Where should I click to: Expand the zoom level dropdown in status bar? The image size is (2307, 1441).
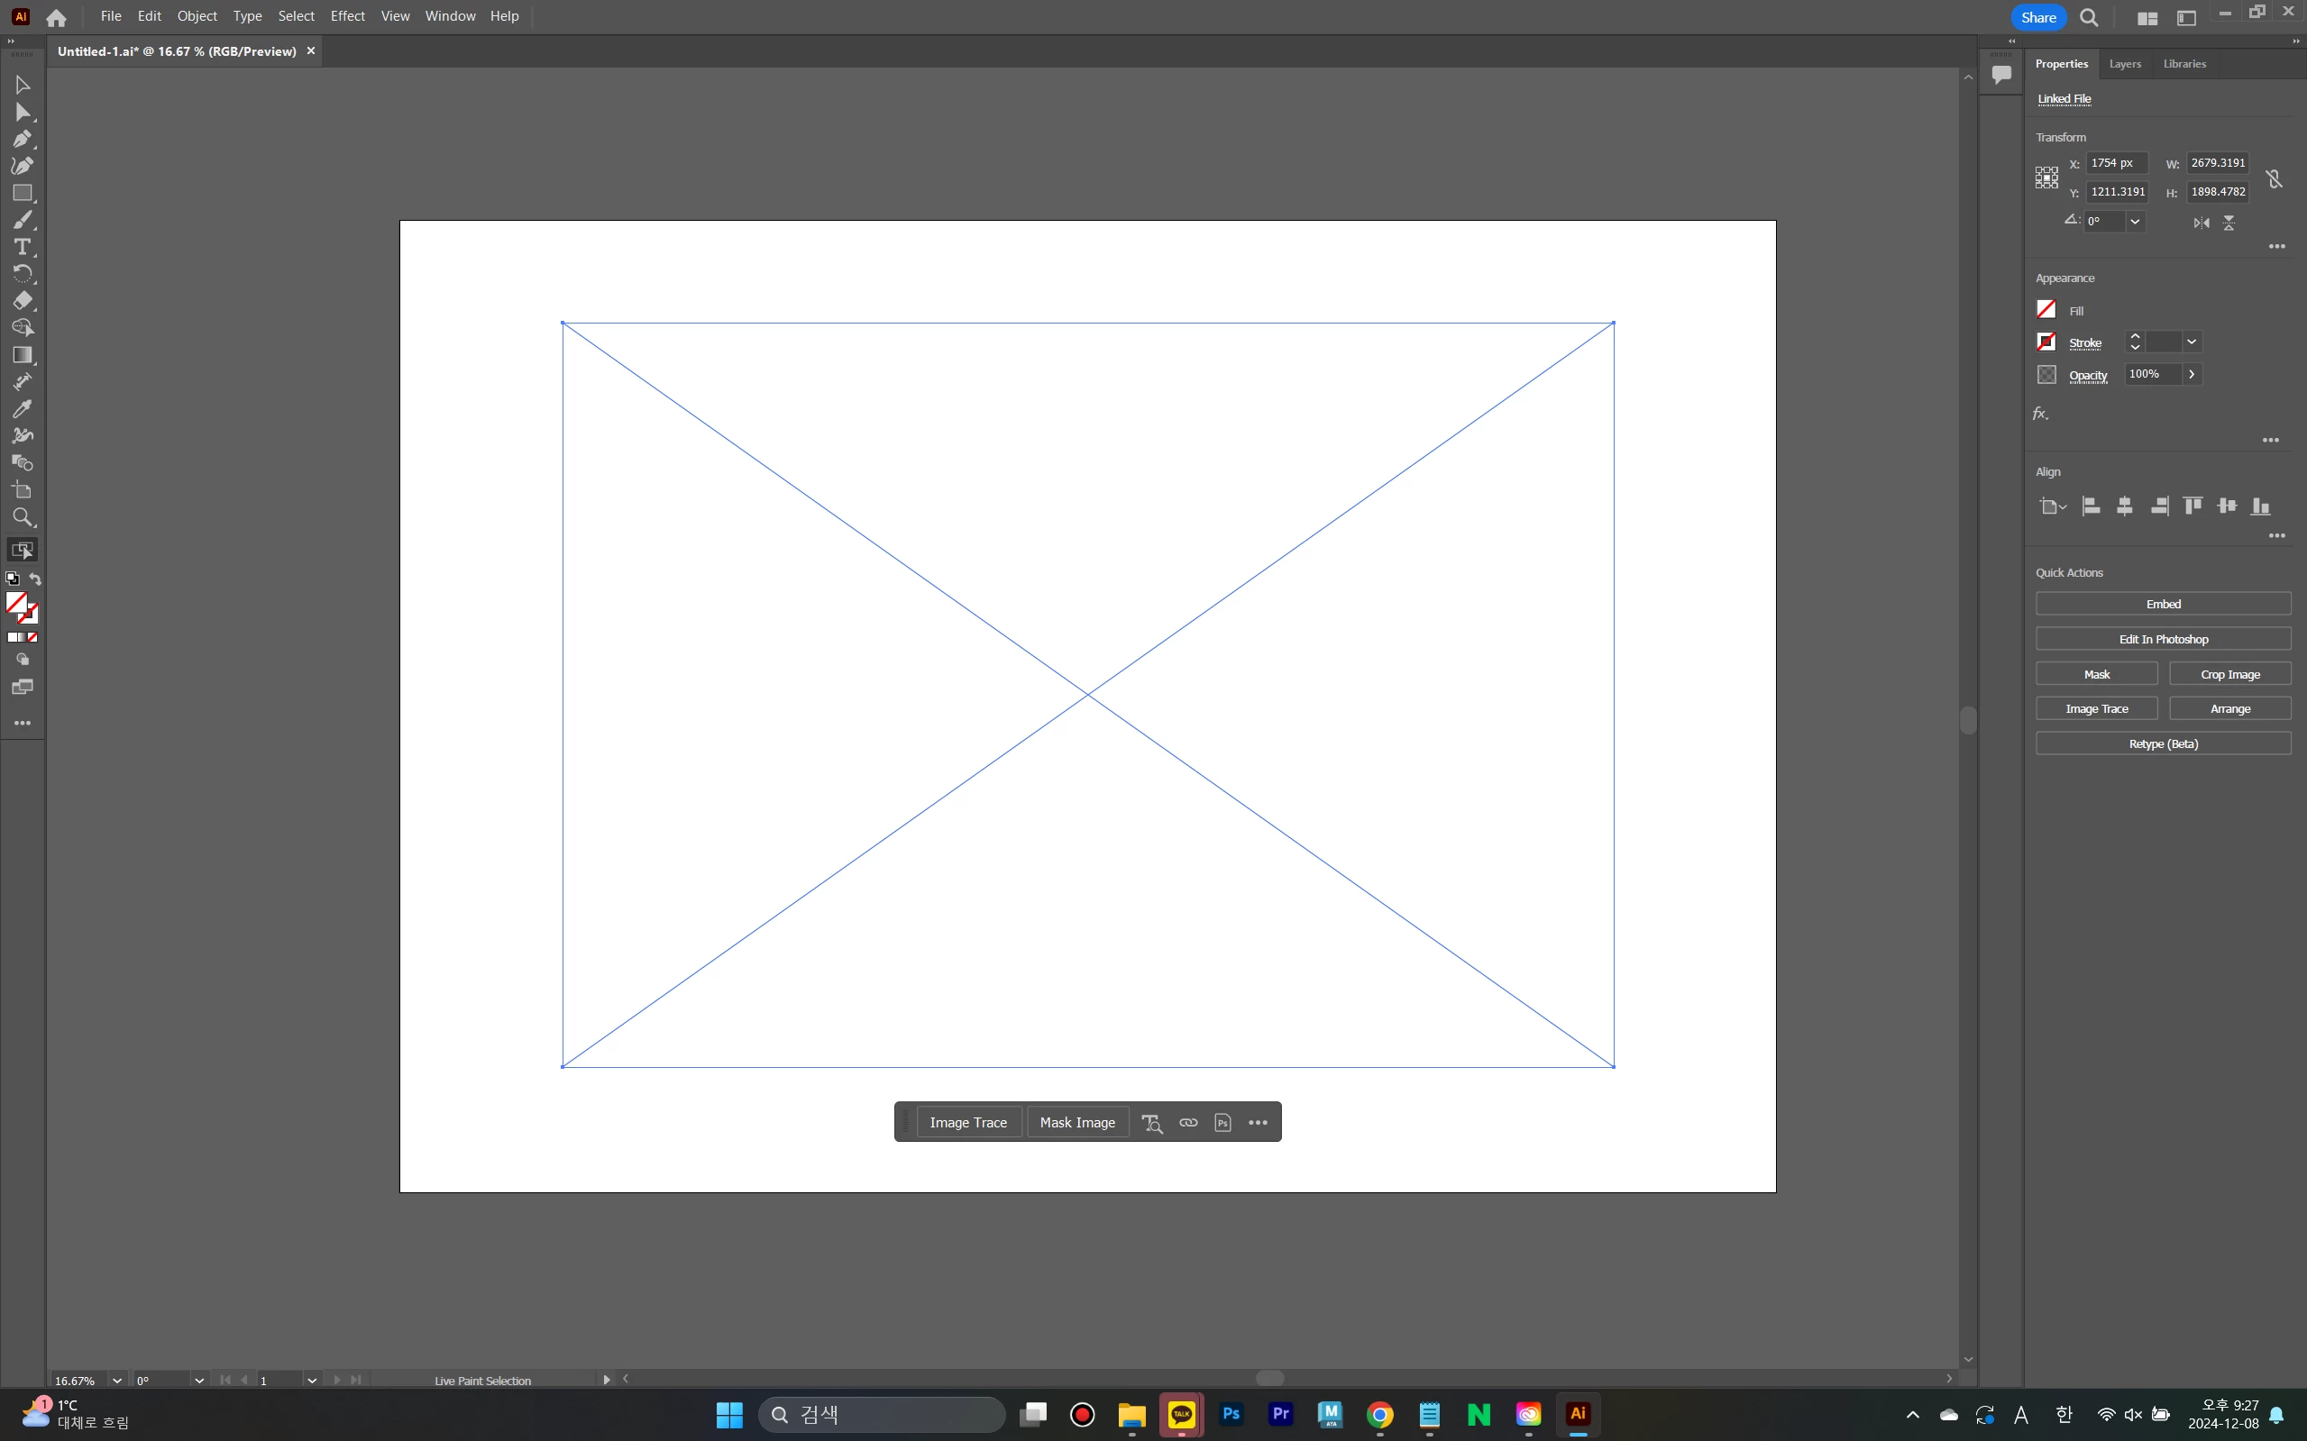[x=117, y=1380]
